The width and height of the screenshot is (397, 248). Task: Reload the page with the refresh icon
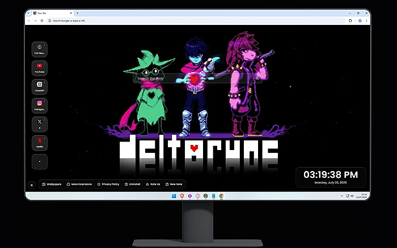click(x=42, y=21)
